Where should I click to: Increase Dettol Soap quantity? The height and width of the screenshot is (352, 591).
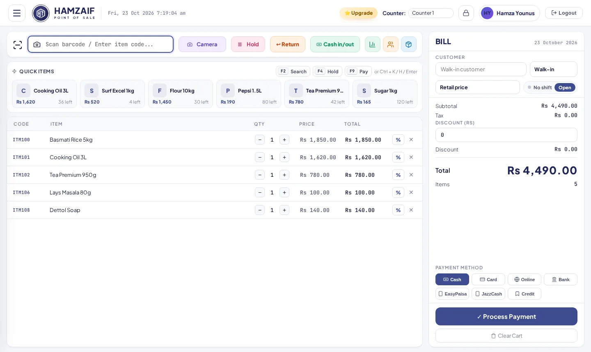[x=284, y=210]
